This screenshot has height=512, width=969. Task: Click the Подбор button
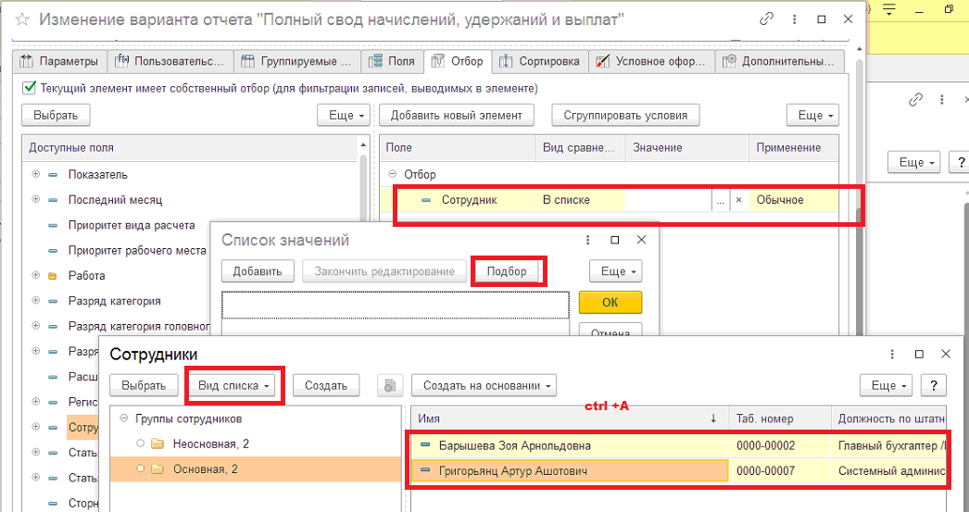coord(507,271)
